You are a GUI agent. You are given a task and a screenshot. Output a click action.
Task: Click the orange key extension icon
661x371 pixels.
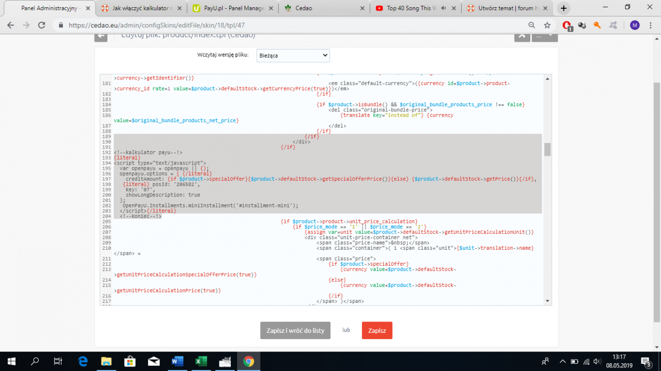(597, 25)
